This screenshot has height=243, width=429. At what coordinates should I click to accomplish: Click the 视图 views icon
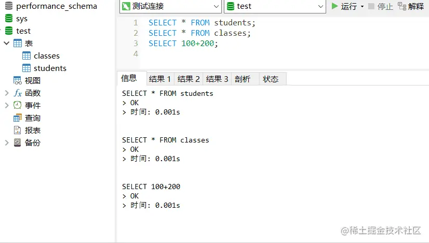[18, 80]
